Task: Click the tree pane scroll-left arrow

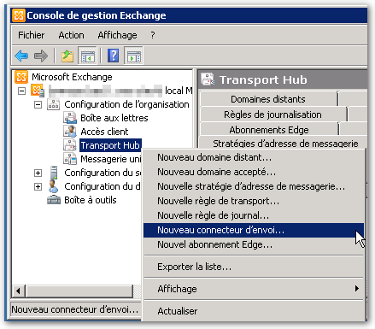Action: click(x=18, y=291)
